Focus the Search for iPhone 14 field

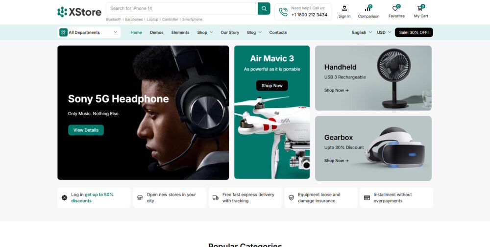tap(181, 8)
